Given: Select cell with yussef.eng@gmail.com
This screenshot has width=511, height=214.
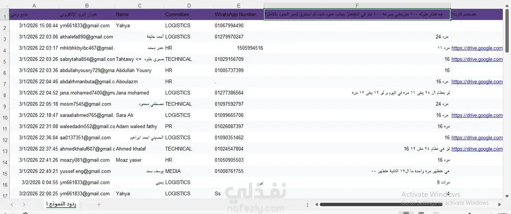Looking at the screenshot, I should [x=87, y=171].
